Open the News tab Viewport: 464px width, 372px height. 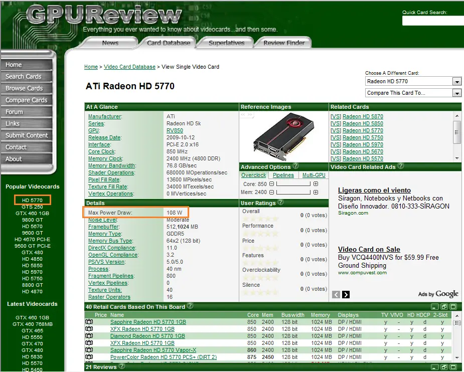110,43
